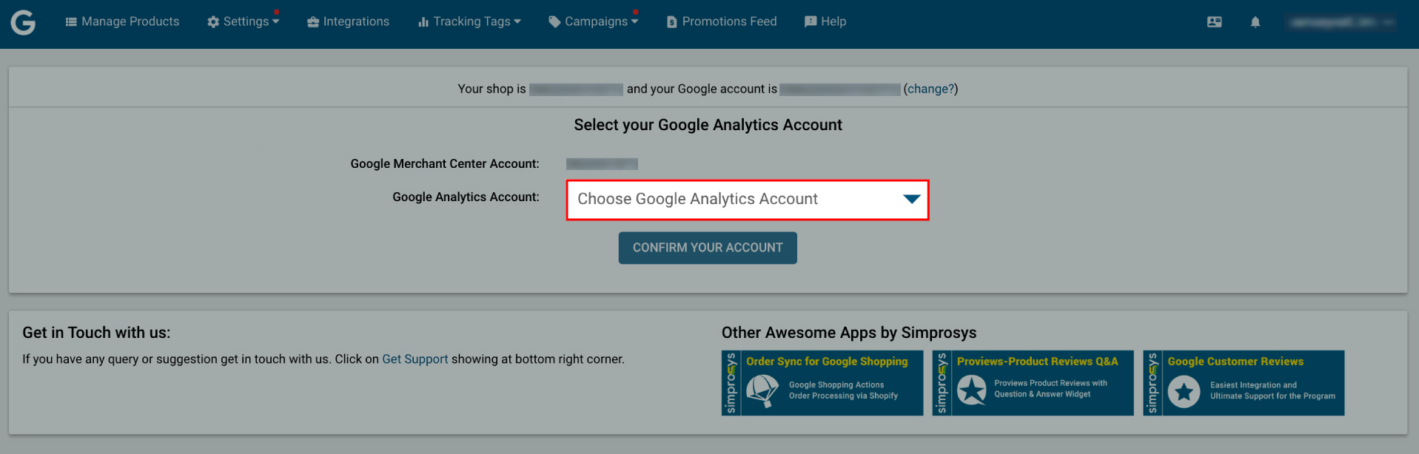
Task: Click the Google Analytics Account label
Action: pyautogui.click(x=466, y=197)
